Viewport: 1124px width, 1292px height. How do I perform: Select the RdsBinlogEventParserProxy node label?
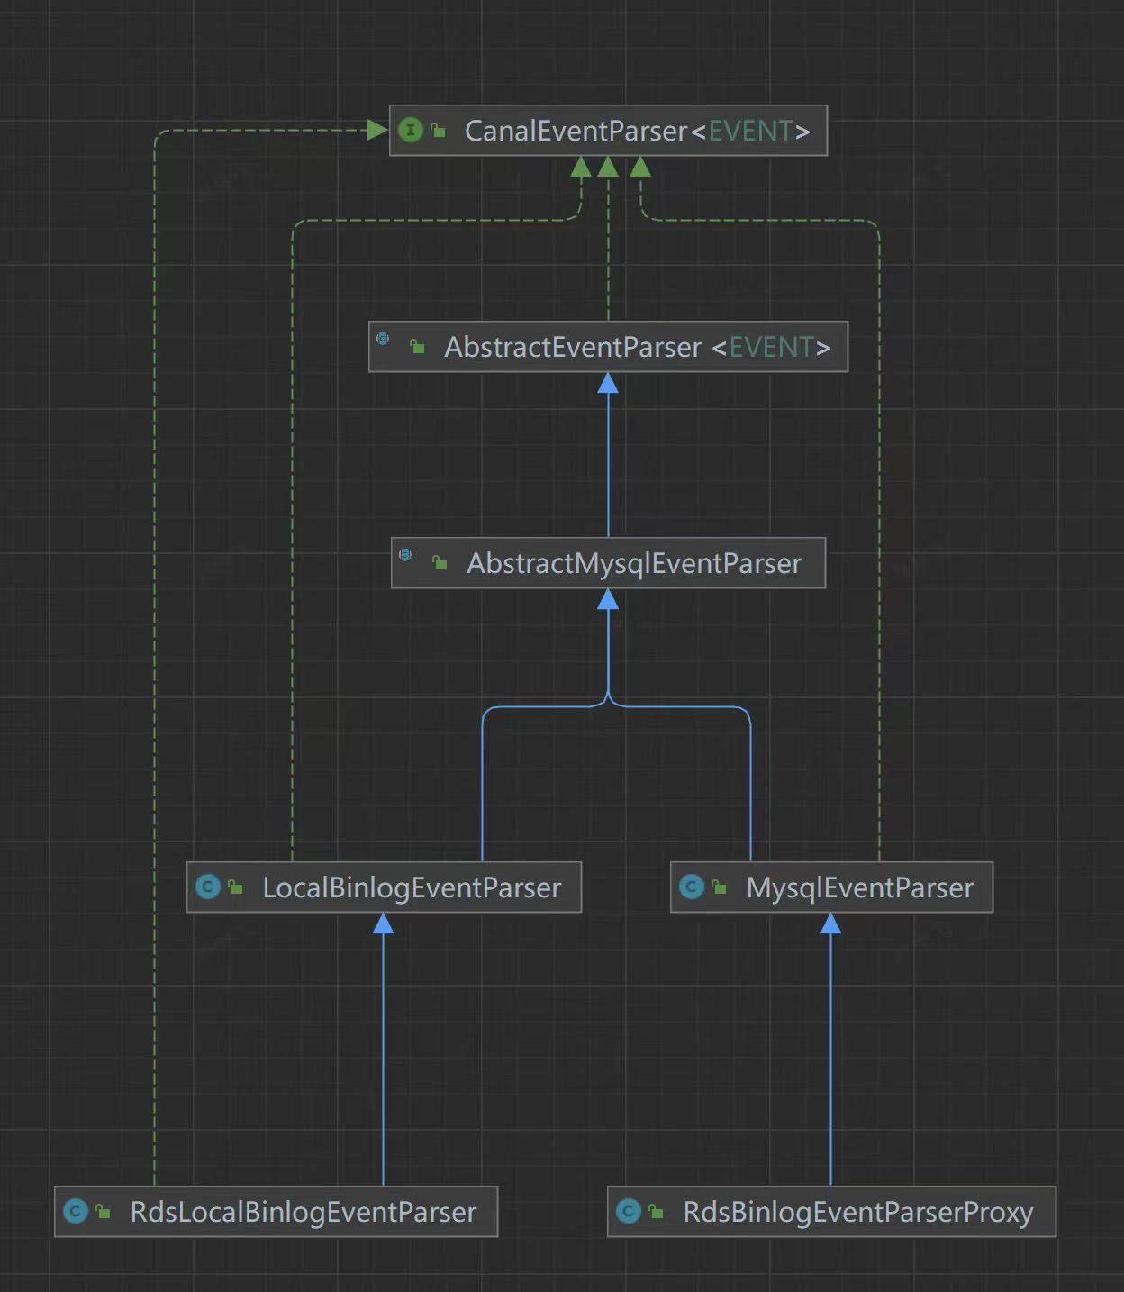point(857,1213)
